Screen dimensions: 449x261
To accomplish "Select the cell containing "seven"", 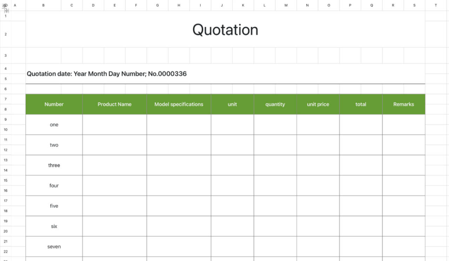I will (54, 247).
